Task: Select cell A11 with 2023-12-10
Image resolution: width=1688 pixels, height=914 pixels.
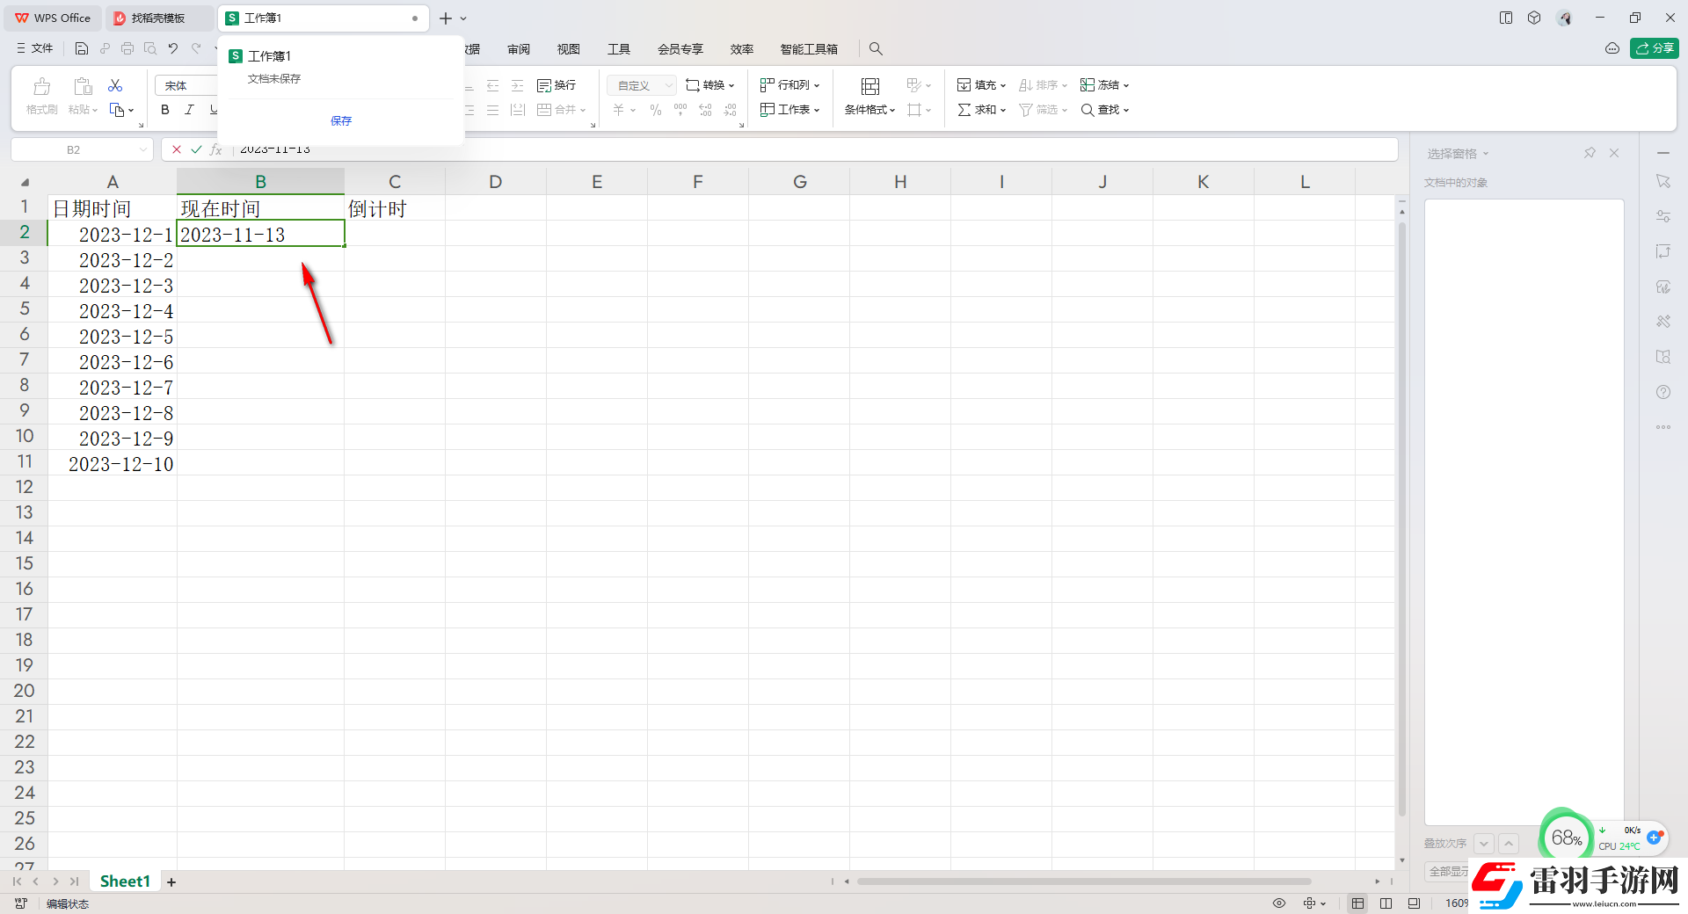Action: (113, 464)
